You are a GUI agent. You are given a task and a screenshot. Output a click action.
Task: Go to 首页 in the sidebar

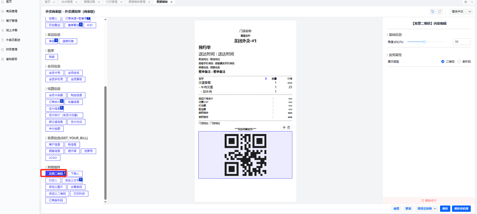(9, 2)
